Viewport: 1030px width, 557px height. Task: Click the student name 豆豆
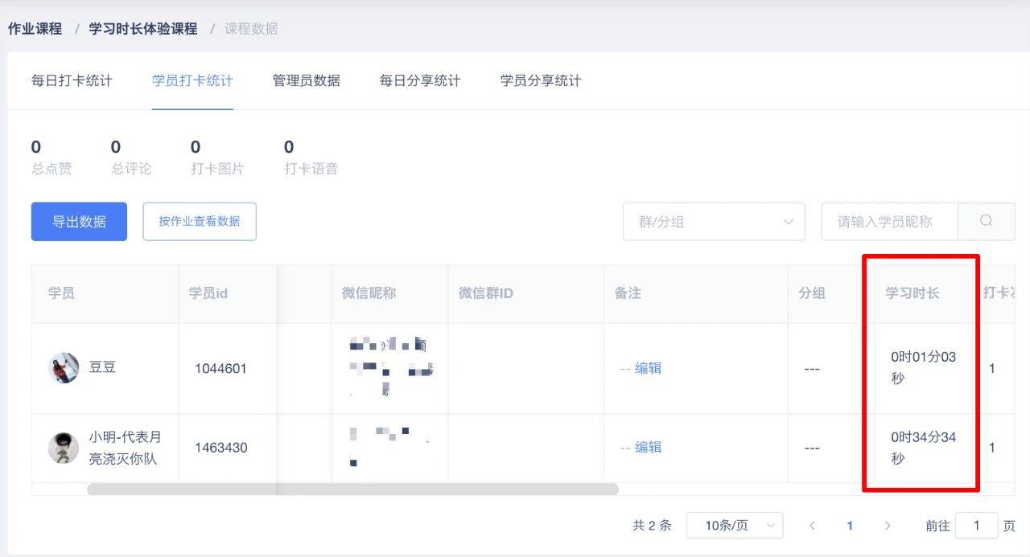tap(102, 367)
